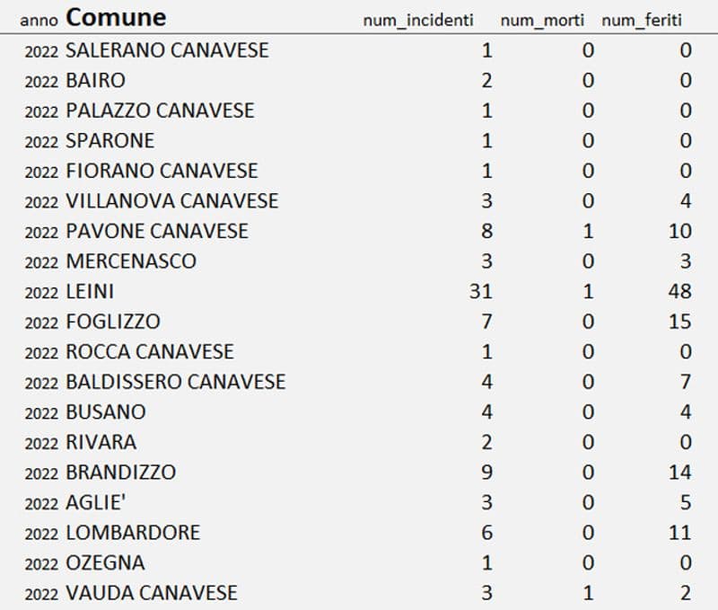Click the Comune column header
718x610 pixels.
[116, 17]
